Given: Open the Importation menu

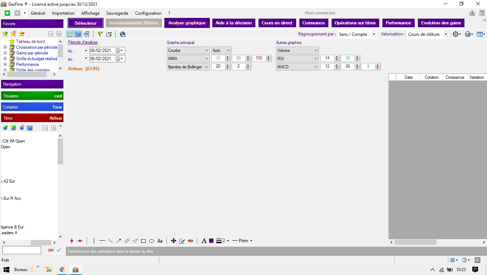Looking at the screenshot, I should 63,13.
